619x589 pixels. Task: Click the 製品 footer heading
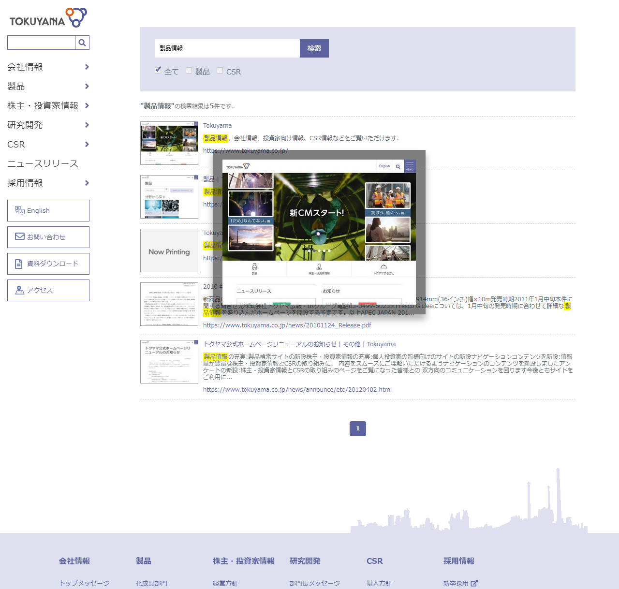pyautogui.click(x=144, y=561)
